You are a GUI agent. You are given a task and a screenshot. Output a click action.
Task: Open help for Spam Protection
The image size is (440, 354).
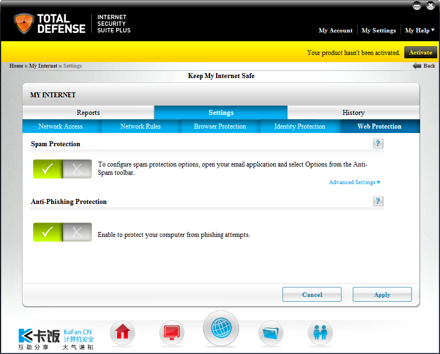pyautogui.click(x=378, y=143)
